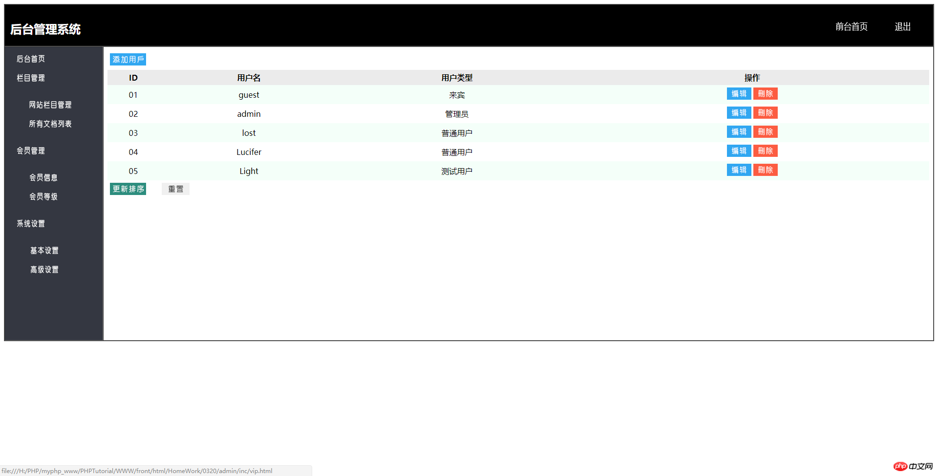Edit the admin user row
Screen dimensions: 938x476
coord(739,113)
